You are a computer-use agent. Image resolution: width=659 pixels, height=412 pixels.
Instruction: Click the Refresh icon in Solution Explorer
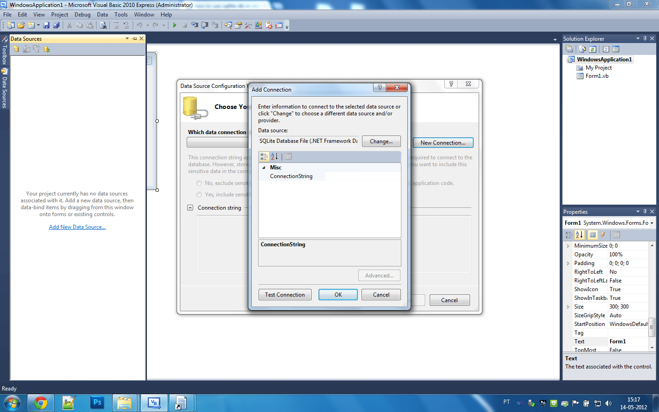593,49
